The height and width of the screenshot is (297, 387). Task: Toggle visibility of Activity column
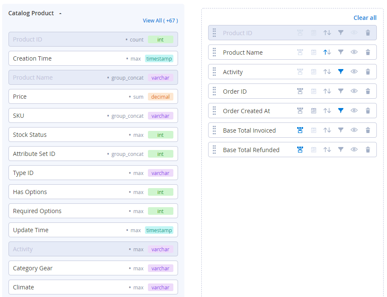(354, 72)
